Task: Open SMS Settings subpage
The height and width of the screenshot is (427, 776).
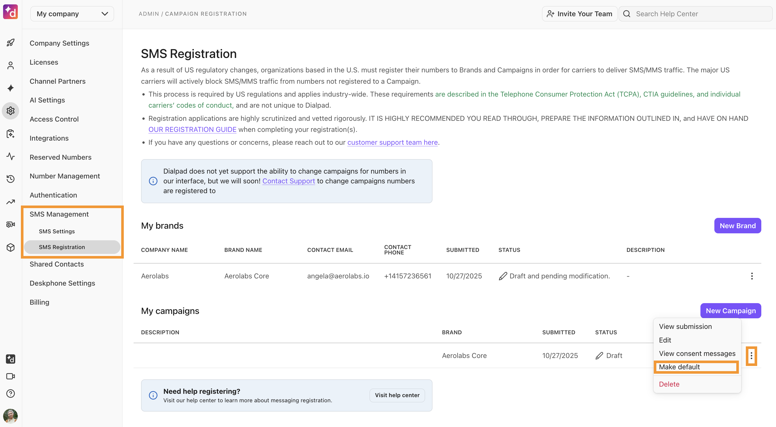Action: point(57,232)
